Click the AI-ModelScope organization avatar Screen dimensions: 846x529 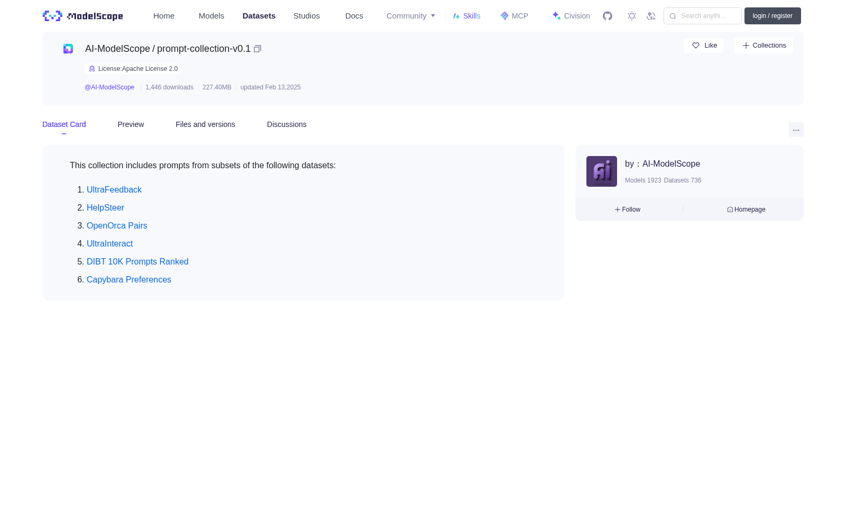(602, 171)
